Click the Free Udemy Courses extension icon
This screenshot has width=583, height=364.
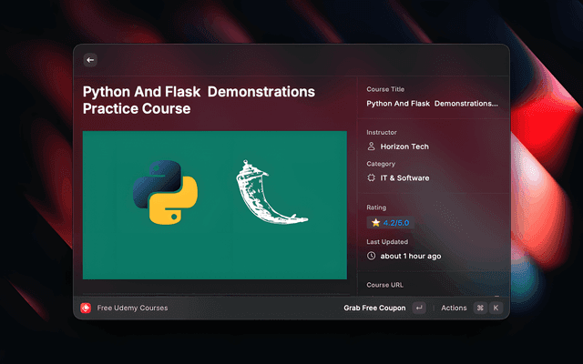tap(86, 308)
